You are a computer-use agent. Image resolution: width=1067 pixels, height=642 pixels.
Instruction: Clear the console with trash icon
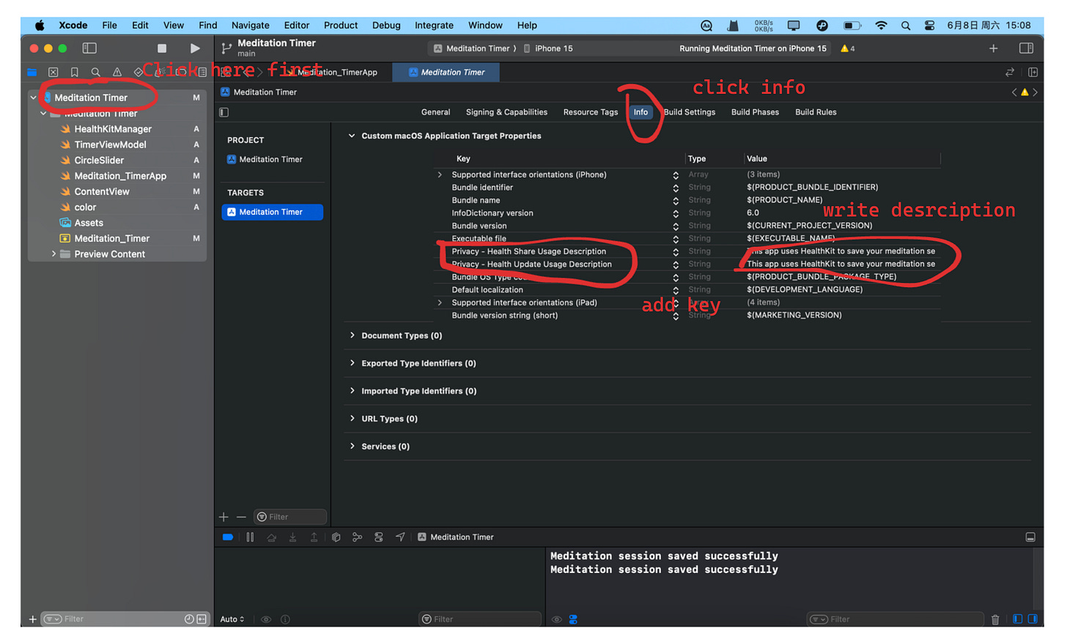coord(995,620)
